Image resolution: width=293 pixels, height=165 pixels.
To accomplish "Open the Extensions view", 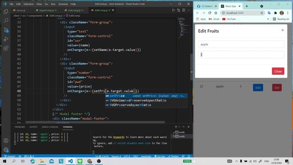I will [x=6, y=48].
